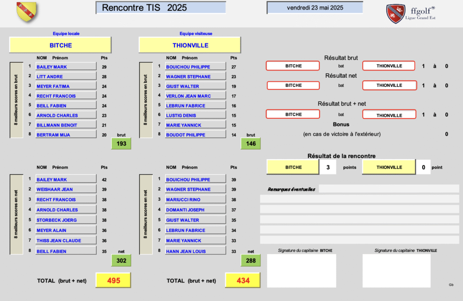Screen dimensions: 463x301
Task: Select the MARIUCCI RINO name cell
Action: pos(195,199)
